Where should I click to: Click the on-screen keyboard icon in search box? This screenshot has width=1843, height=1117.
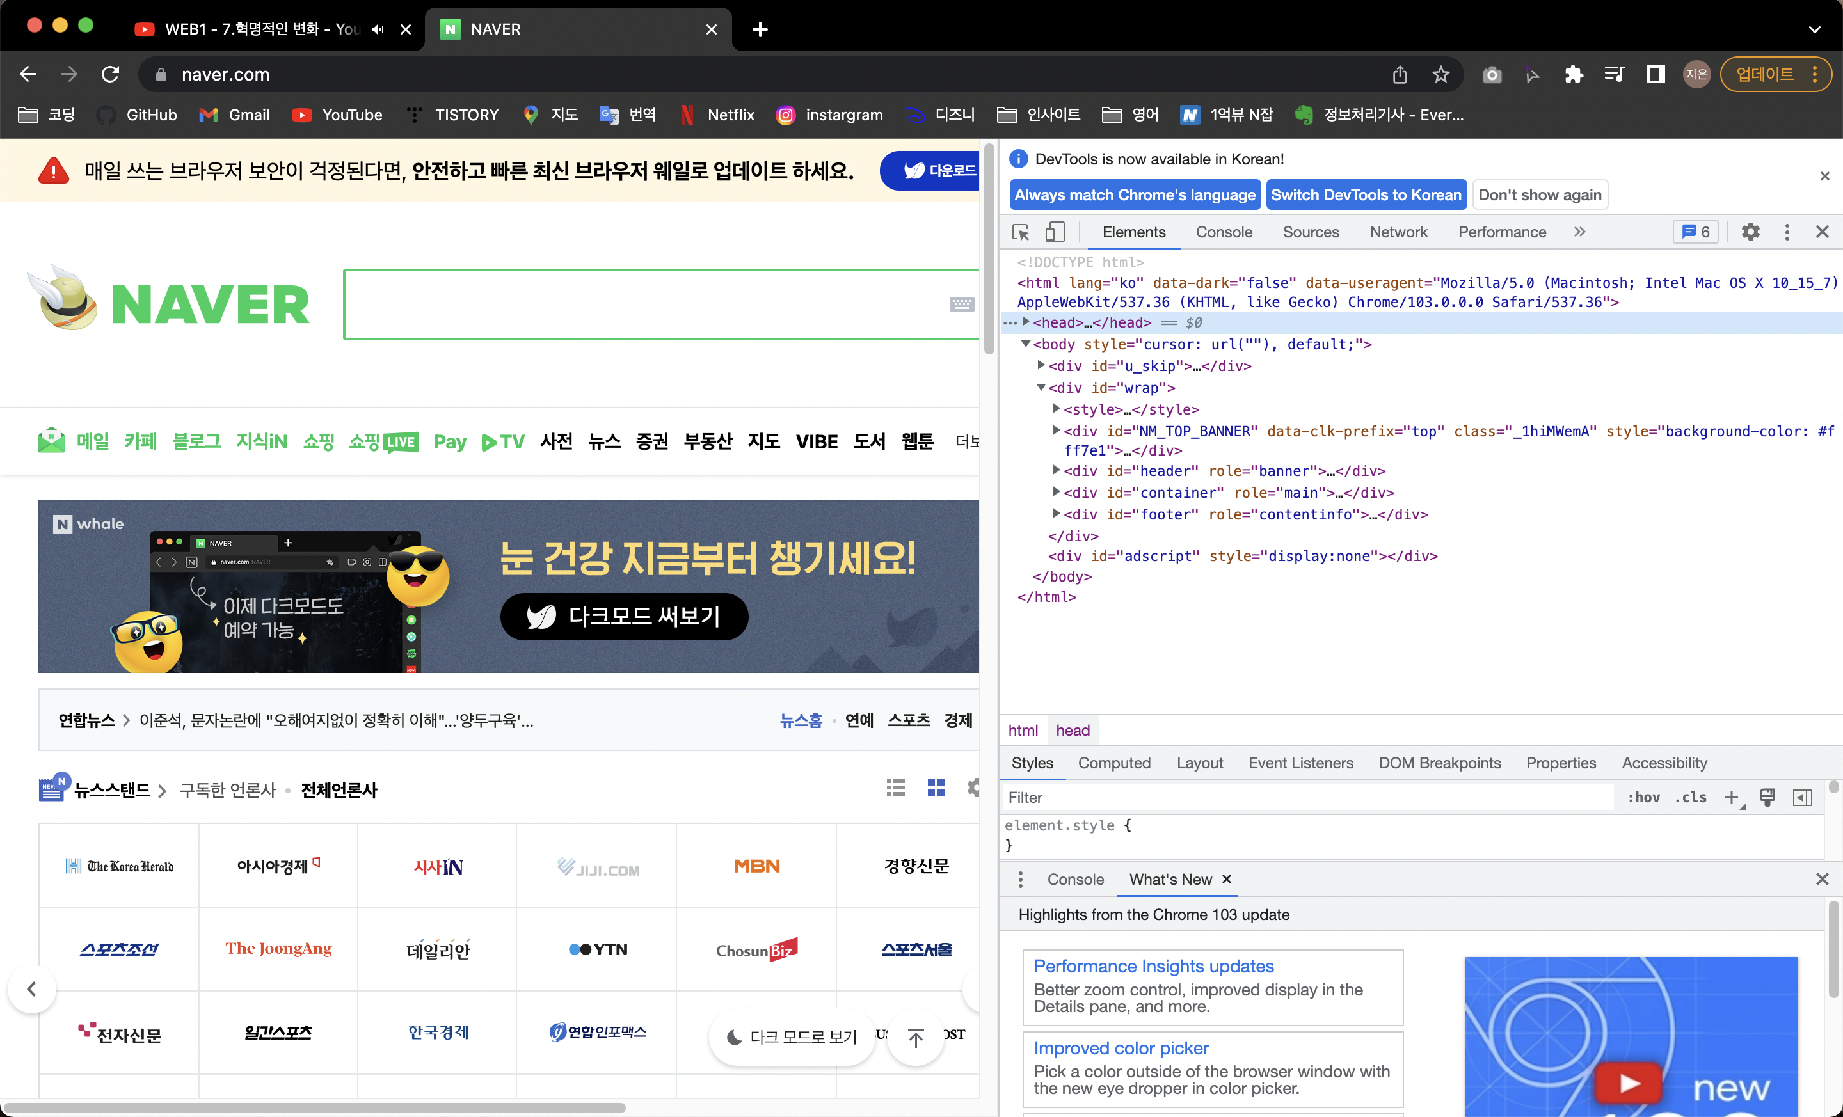[961, 305]
